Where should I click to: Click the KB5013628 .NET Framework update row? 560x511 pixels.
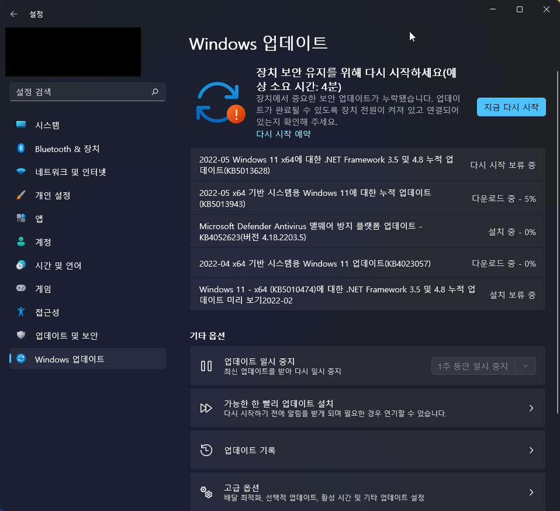click(368, 165)
